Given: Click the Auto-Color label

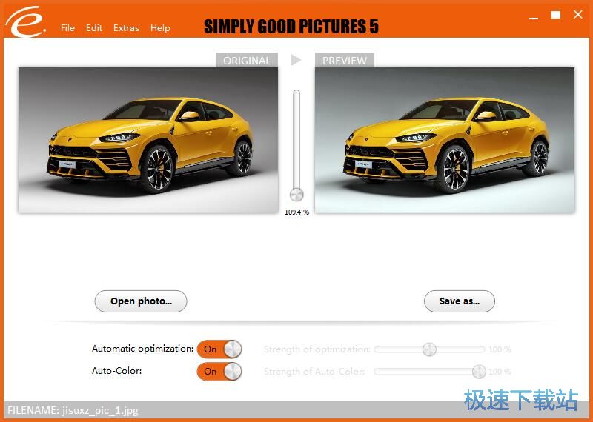Looking at the screenshot, I should 117,371.
